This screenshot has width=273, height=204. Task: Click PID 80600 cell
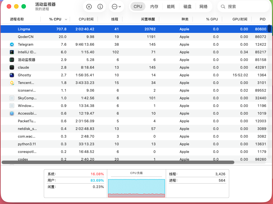click(x=261, y=29)
